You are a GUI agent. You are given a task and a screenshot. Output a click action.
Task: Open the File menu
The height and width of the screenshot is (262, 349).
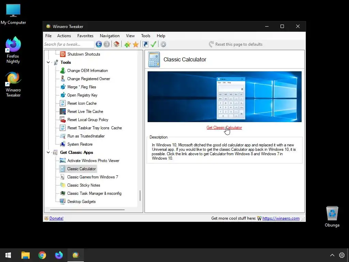[x=48, y=35]
